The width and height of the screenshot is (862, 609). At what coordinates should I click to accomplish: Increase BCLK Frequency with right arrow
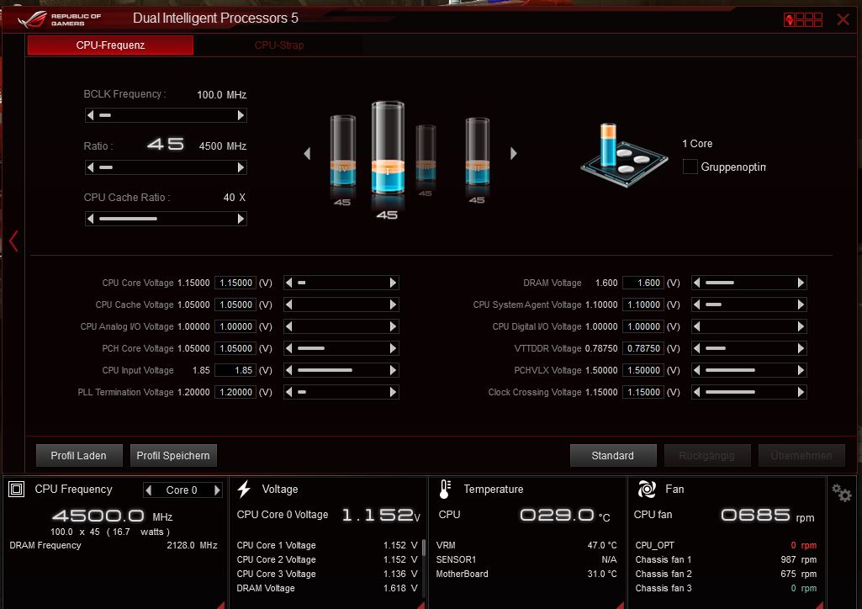[241, 115]
